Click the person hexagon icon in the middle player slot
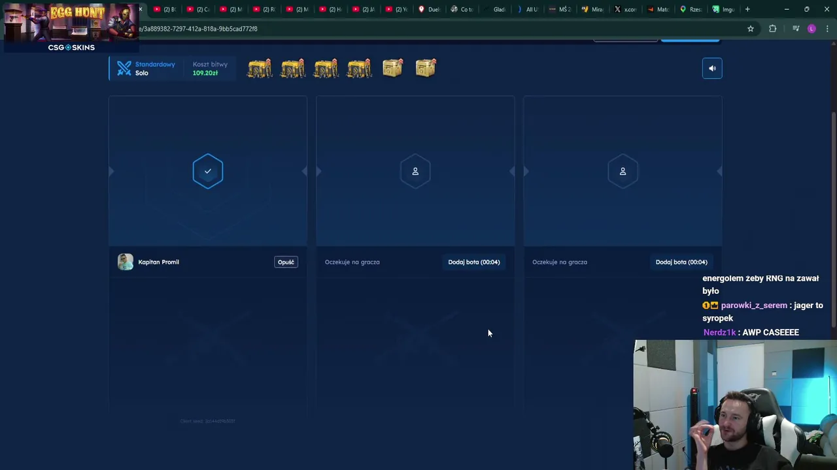Viewport: 837px width, 470px height. (415, 171)
